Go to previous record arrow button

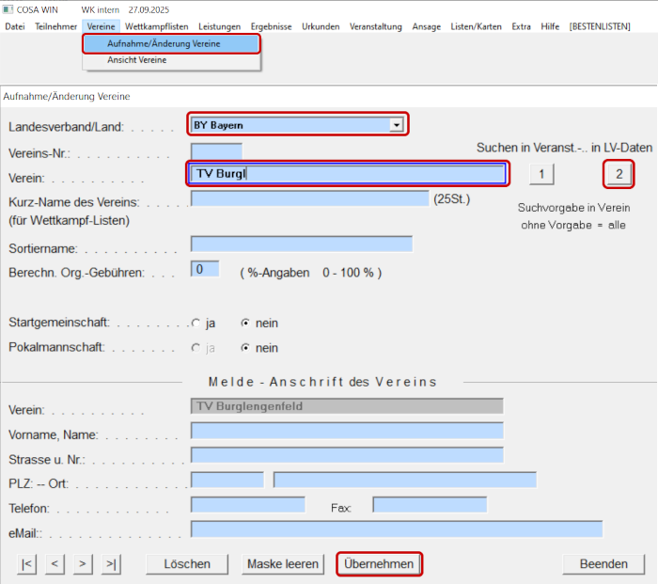[55, 564]
